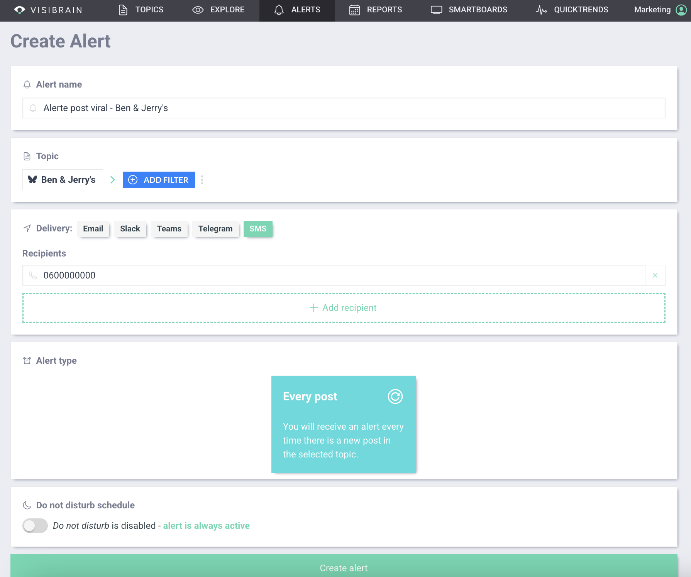The height and width of the screenshot is (577, 691).
Task: Select the Every post alert type card
Action: coord(344,424)
